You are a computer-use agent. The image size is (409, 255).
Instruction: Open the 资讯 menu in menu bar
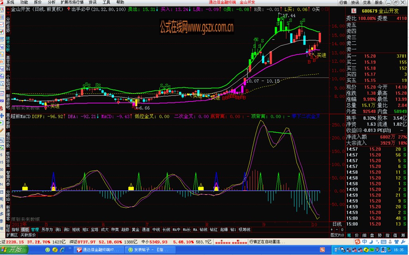point(93,2)
